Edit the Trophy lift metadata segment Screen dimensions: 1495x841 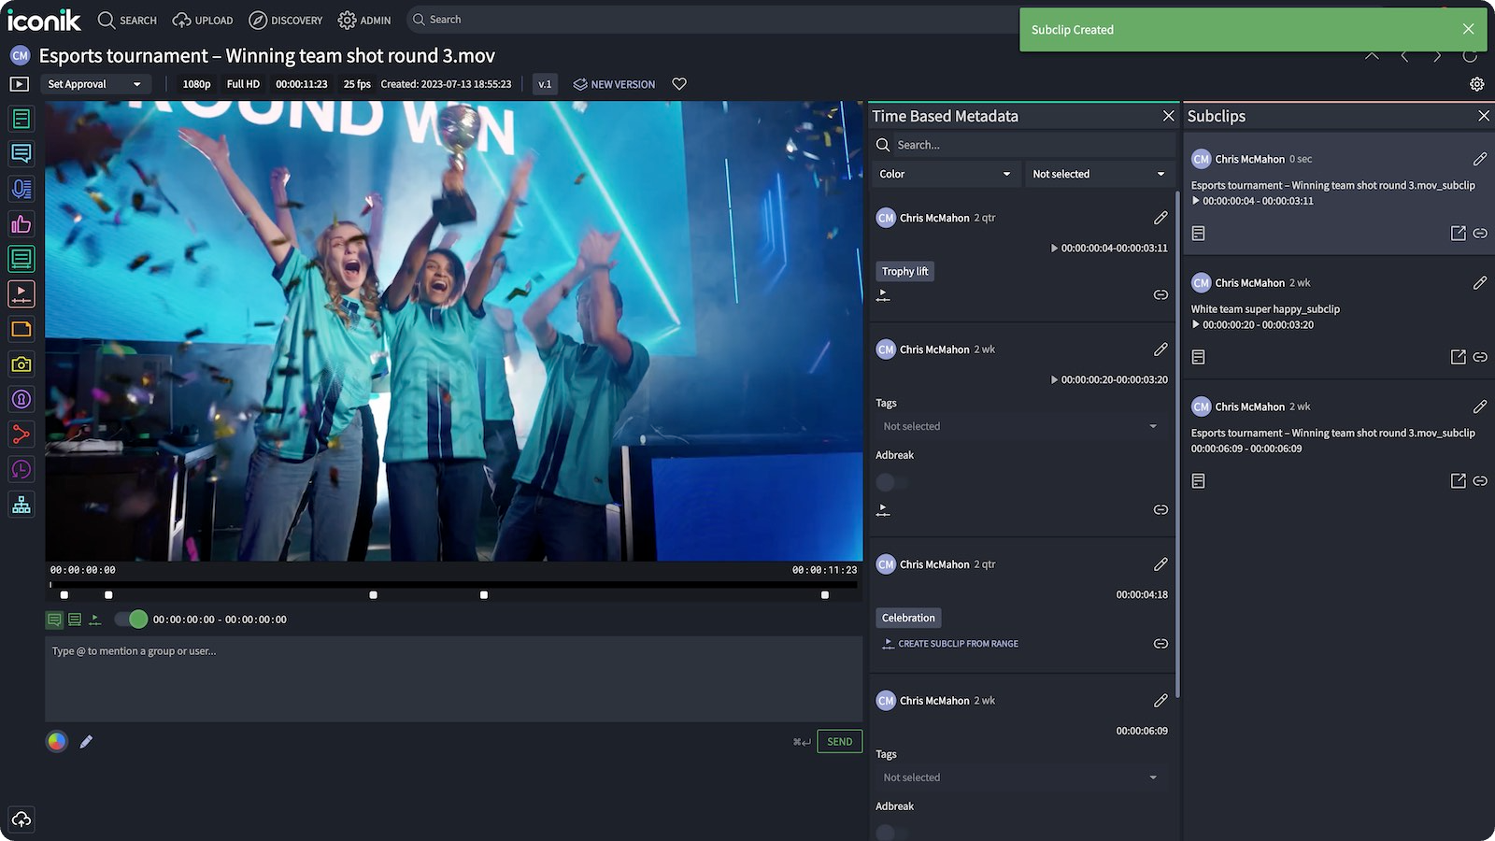1160,218
